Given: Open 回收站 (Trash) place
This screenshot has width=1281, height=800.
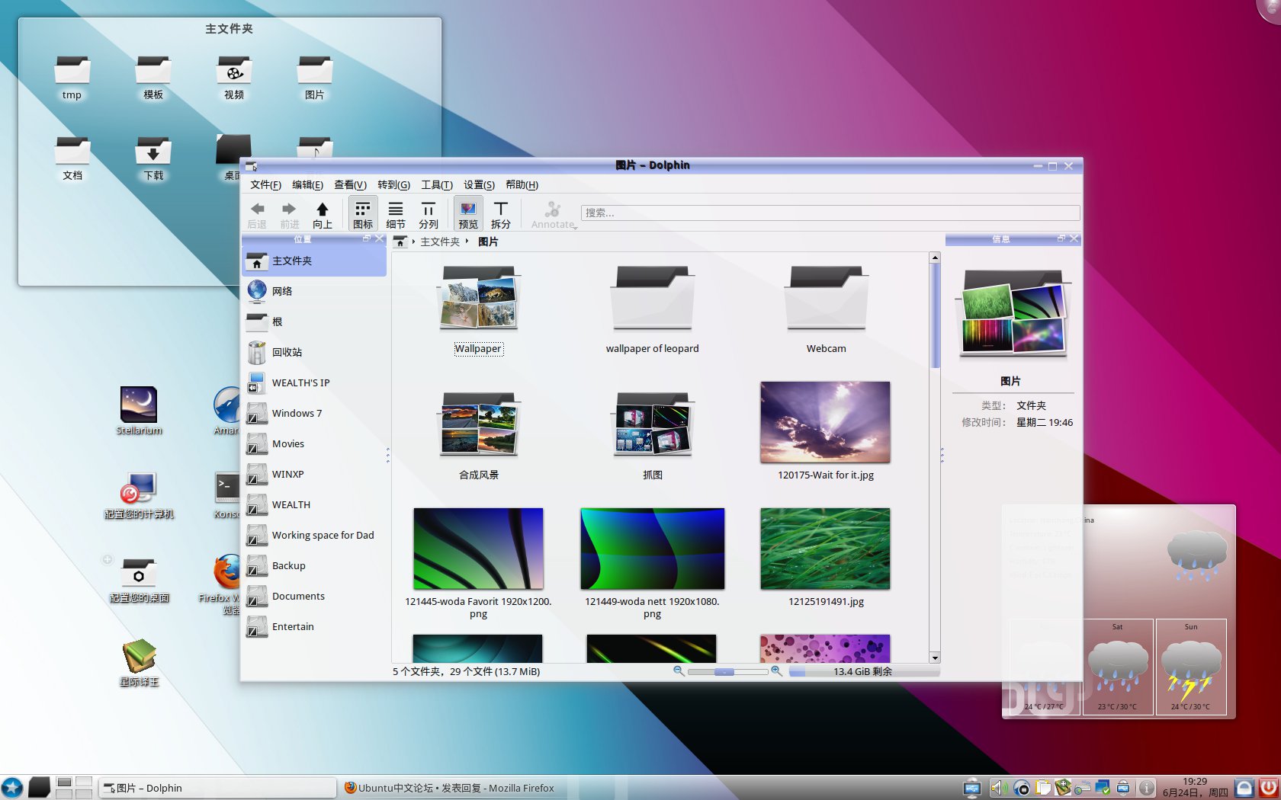Looking at the screenshot, I should point(314,352).
